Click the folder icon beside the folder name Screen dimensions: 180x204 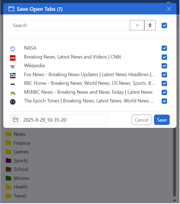15,120
